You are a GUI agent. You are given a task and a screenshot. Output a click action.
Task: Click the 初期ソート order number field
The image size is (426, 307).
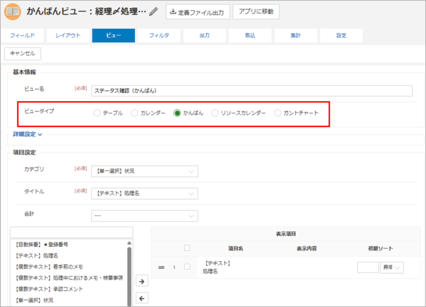(x=368, y=267)
